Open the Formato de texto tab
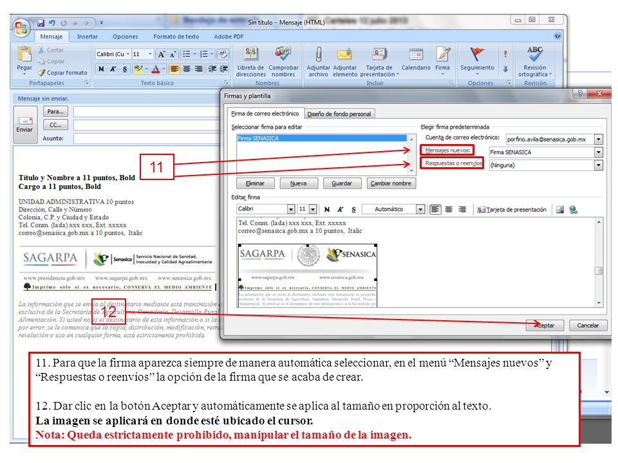 (176, 37)
